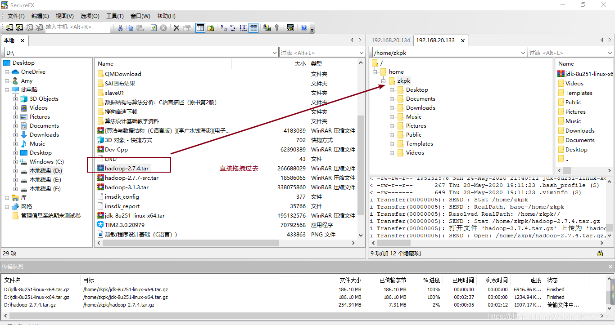Open the public-key assistant key icon

(x=277, y=27)
